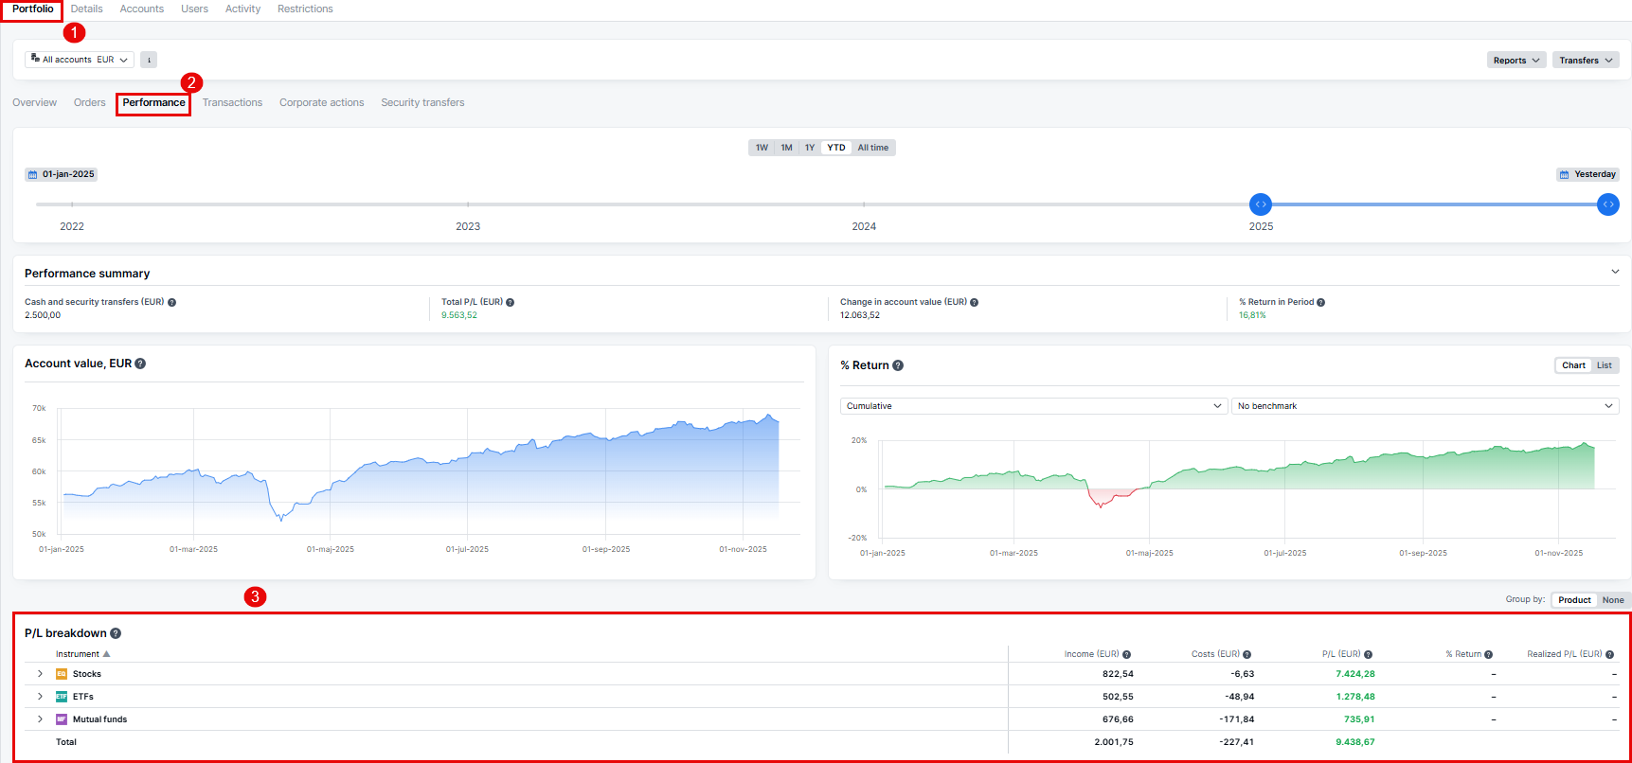Switch to the Transactions tab
Screen dimensions: 1632x763
232,102
